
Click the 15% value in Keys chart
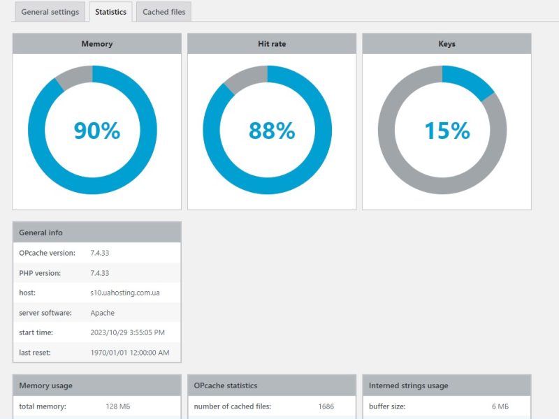pos(447,131)
